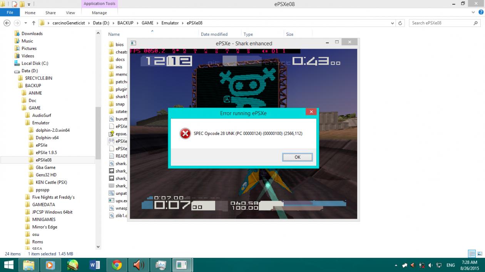Open the Home ribbon tab
Viewport: 485px width, 272px height.
pyautogui.click(x=30, y=13)
